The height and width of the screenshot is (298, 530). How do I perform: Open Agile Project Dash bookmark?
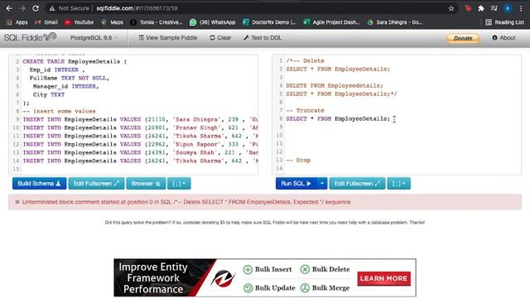click(x=331, y=22)
